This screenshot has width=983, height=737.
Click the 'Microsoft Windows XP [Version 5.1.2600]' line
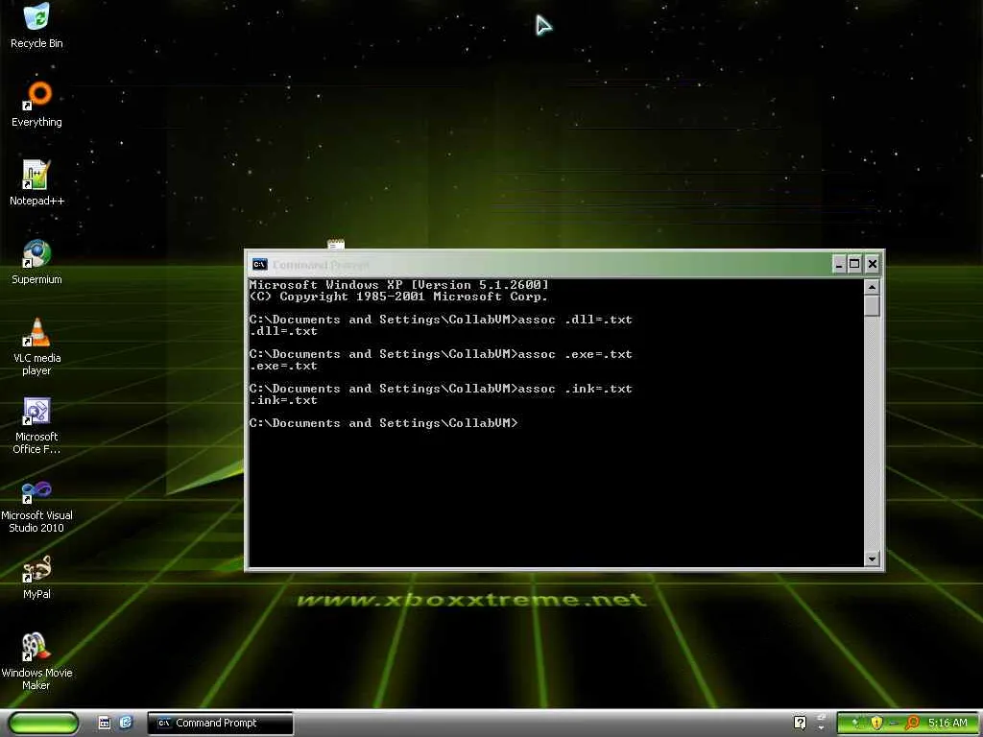tap(398, 285)
